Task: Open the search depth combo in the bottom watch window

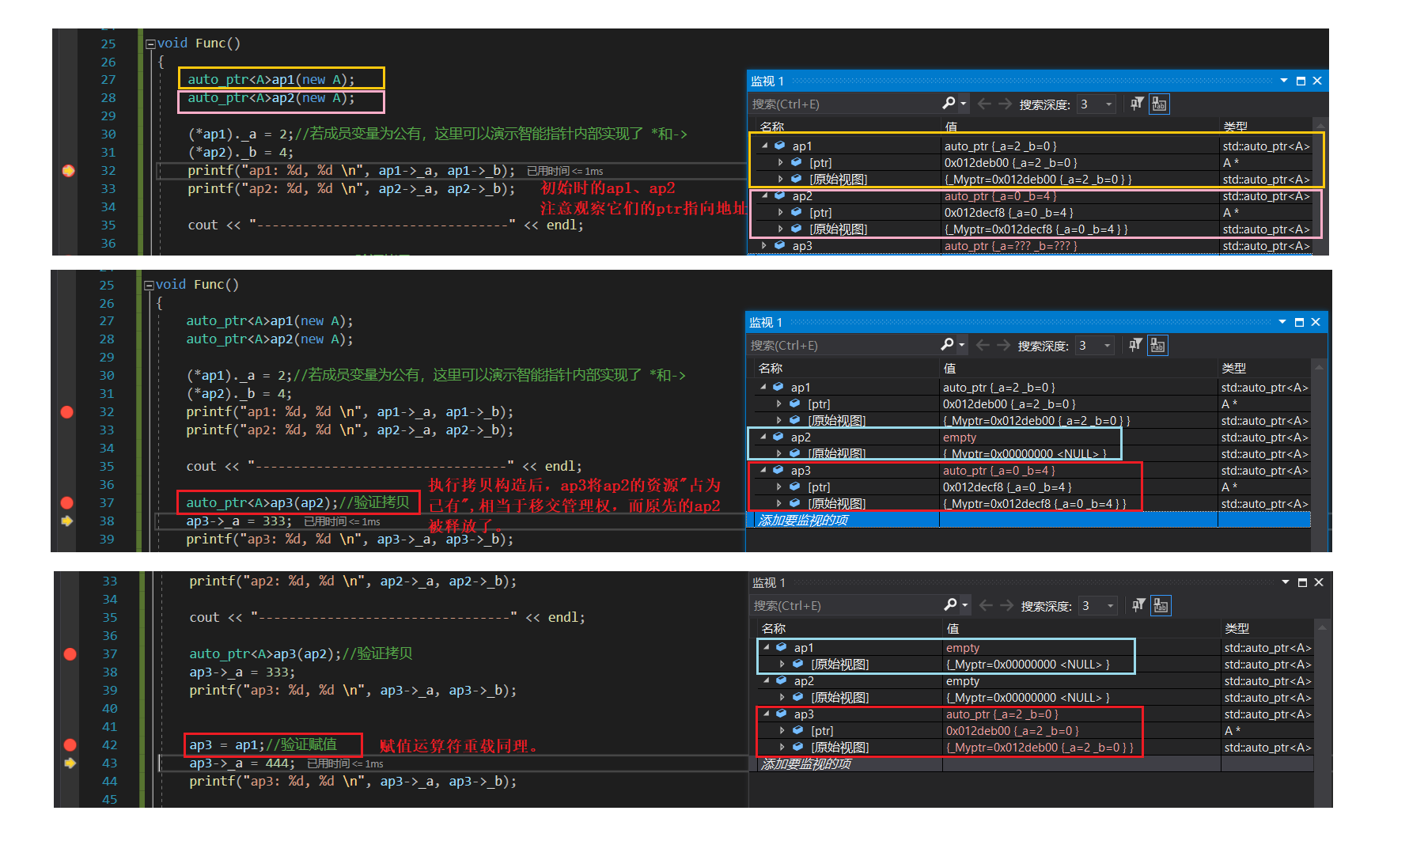Action: (x=1098, y=606)
